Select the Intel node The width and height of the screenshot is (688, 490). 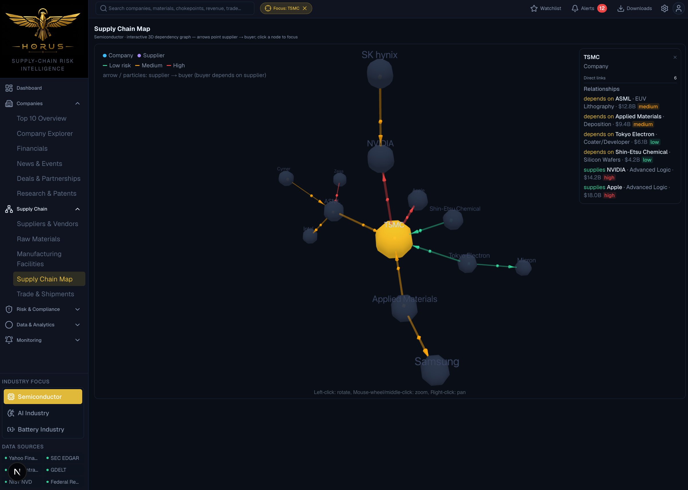coord(310,236)
